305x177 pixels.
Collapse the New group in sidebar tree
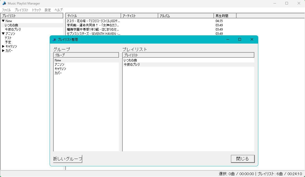click(x=3, y=21)
